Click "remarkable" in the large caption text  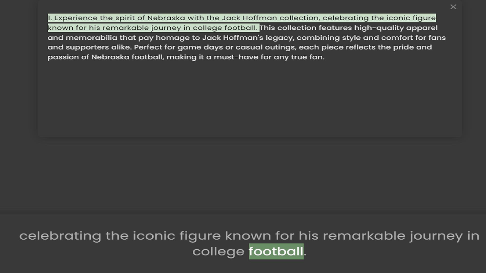pyautogui.click(x=364, y=236)
